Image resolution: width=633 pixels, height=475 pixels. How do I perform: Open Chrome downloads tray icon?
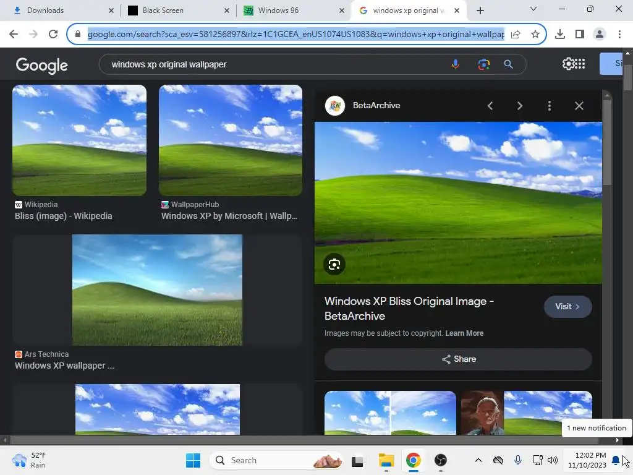(560, 34)
